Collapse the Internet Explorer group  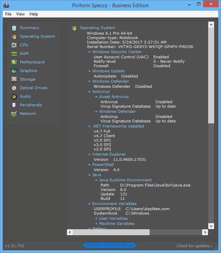pyautogui.click(x=89, y=155)
